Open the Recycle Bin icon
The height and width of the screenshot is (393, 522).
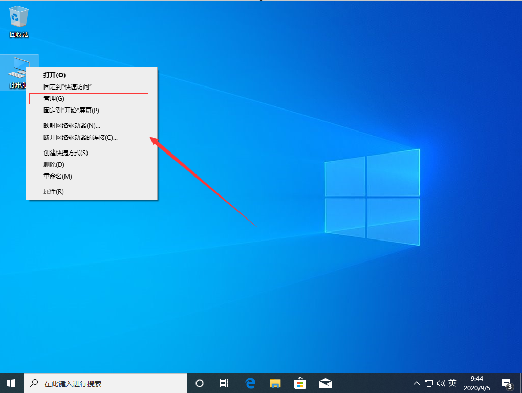coord(18,18)
